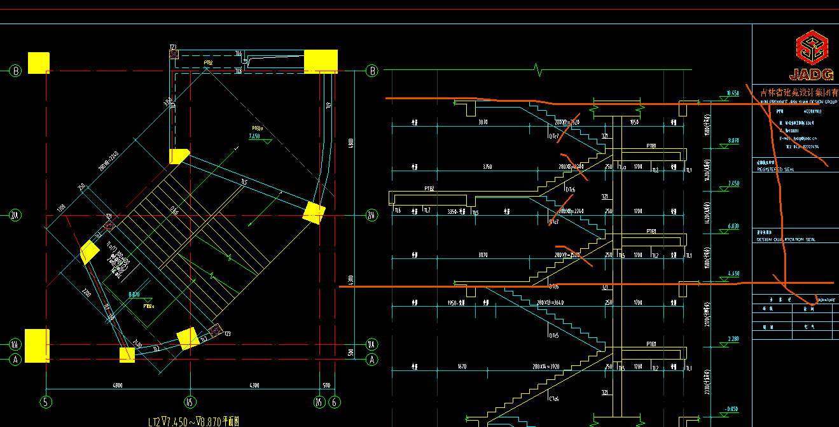Click grid bubble 6 below the plan

334,402
